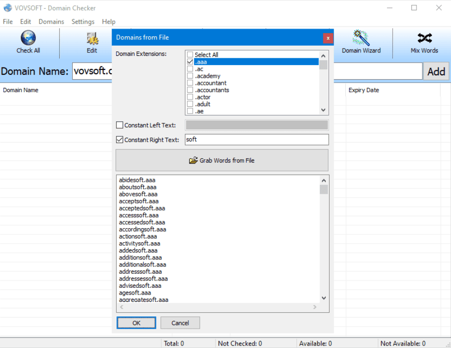Click the Add button

pyautogui.click(x=436, y=71)
